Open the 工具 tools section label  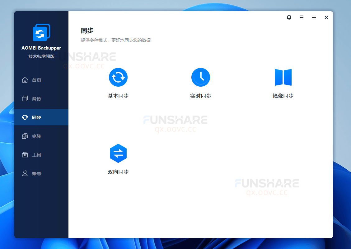tap(36, 155)
